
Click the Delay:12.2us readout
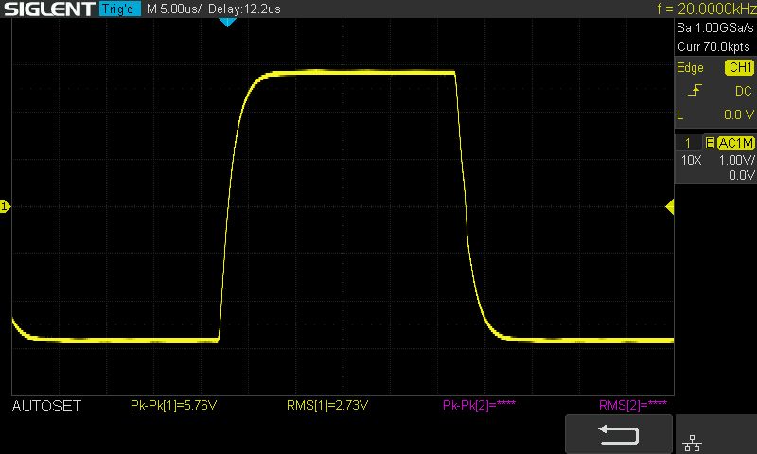[244, 9]
